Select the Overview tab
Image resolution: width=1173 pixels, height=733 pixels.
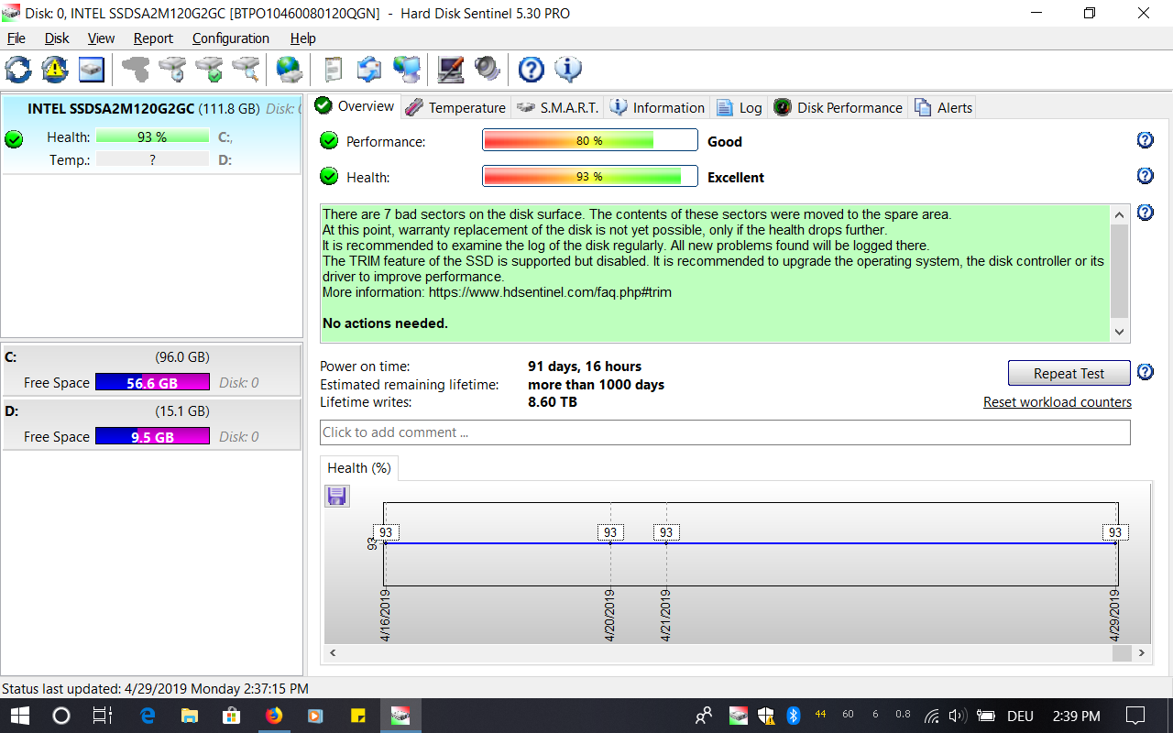click(x=355, y=106)
